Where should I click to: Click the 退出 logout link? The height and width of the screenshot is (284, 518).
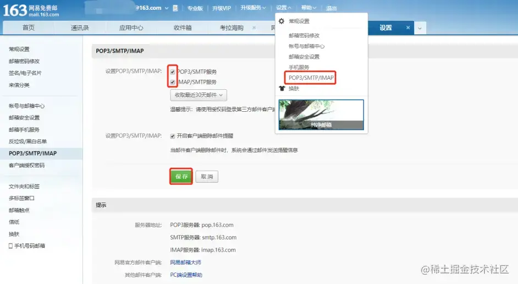pos(331,8)
